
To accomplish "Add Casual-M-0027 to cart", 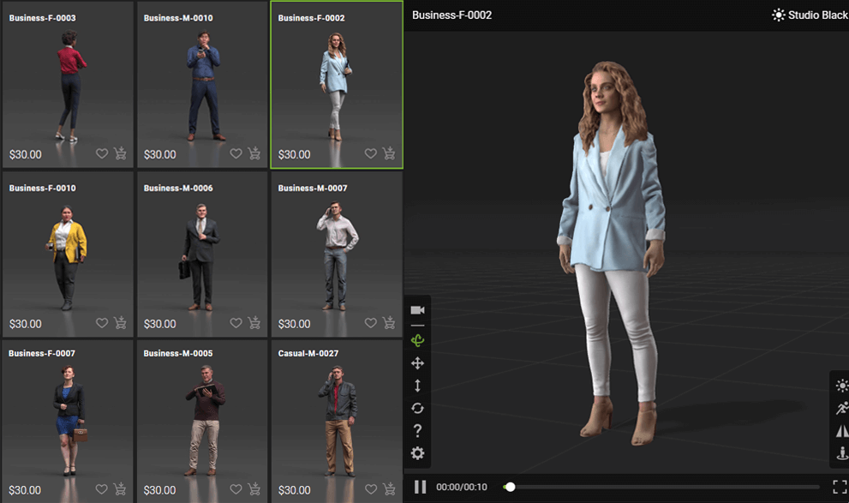I will pyautogui.click(x=389, y=489).
